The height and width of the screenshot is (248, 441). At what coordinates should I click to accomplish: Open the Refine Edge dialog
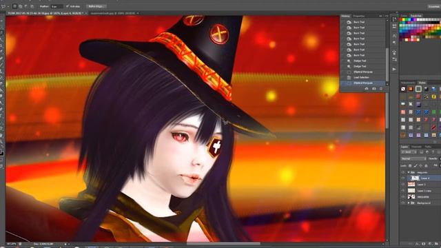96,6
